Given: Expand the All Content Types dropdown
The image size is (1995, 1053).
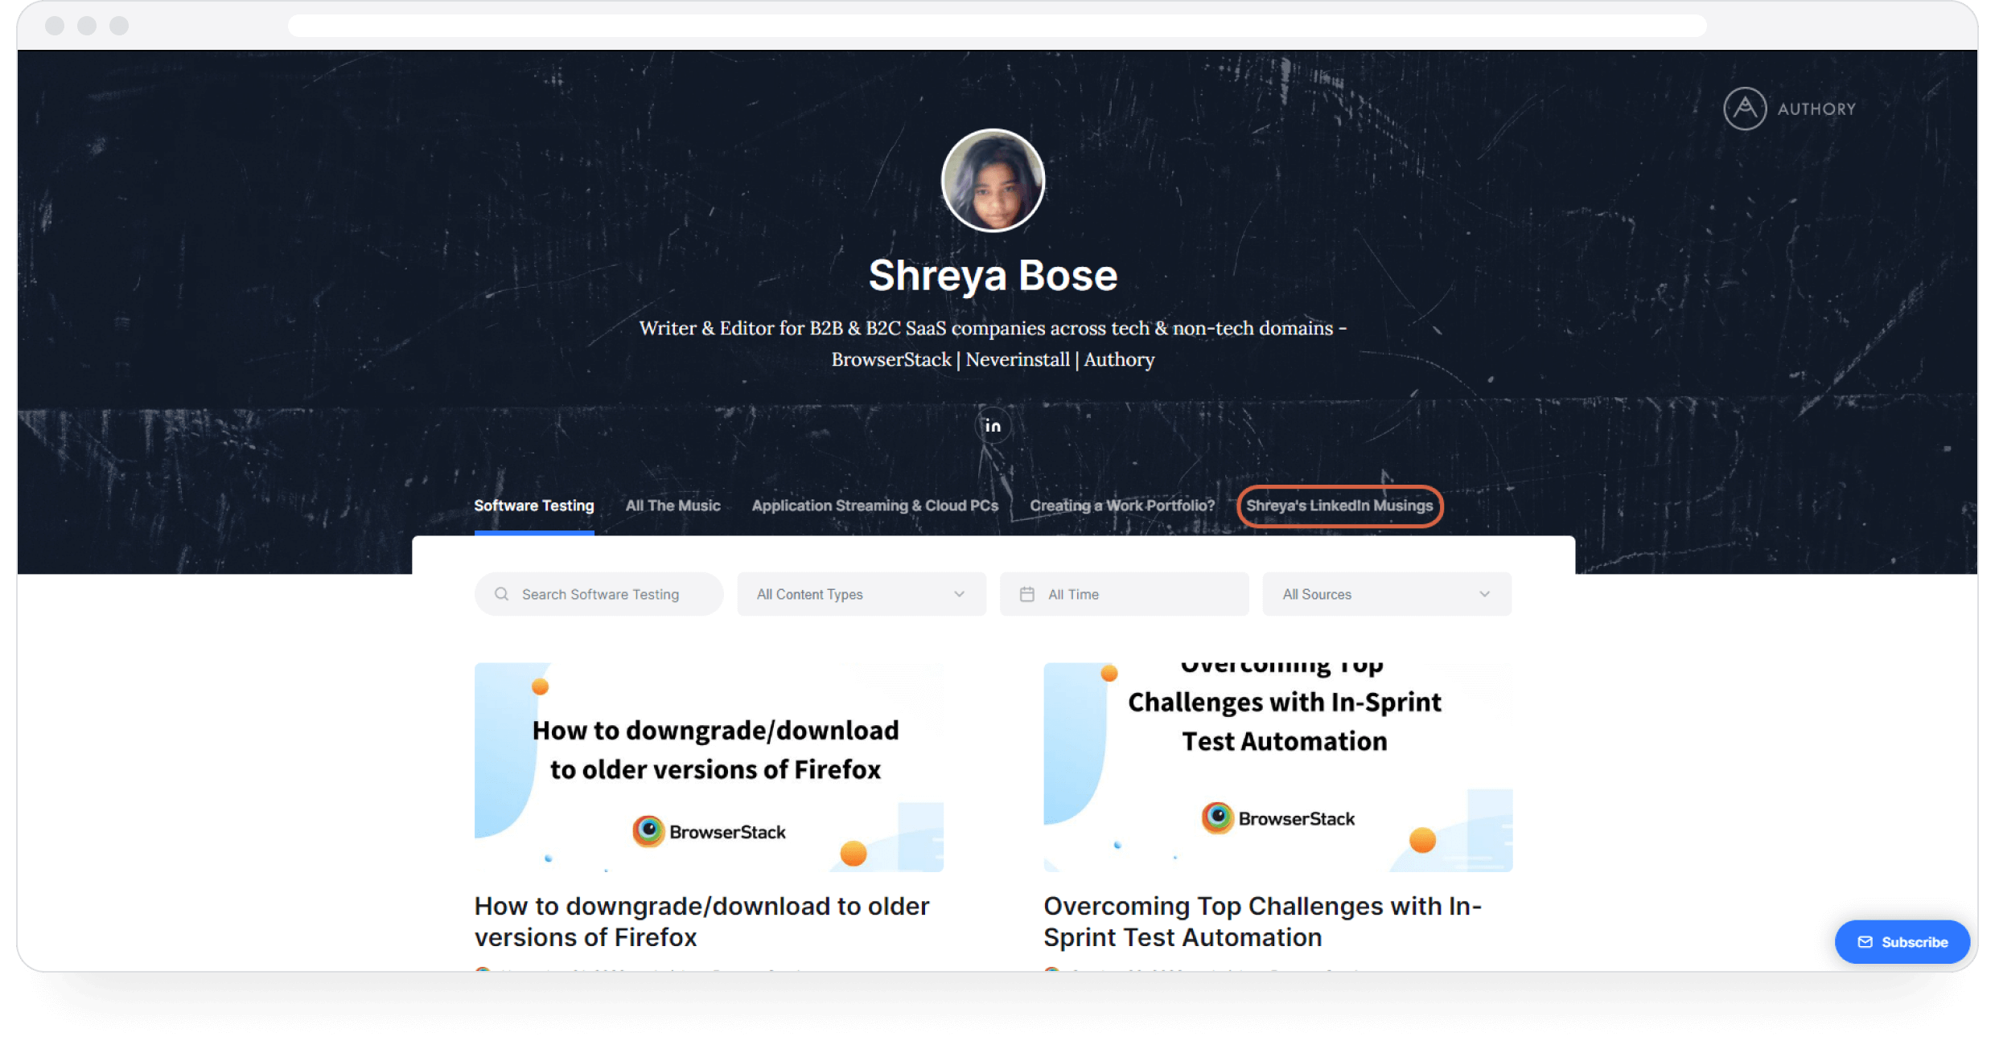Looking at the screenshot, I should point(859,593).
